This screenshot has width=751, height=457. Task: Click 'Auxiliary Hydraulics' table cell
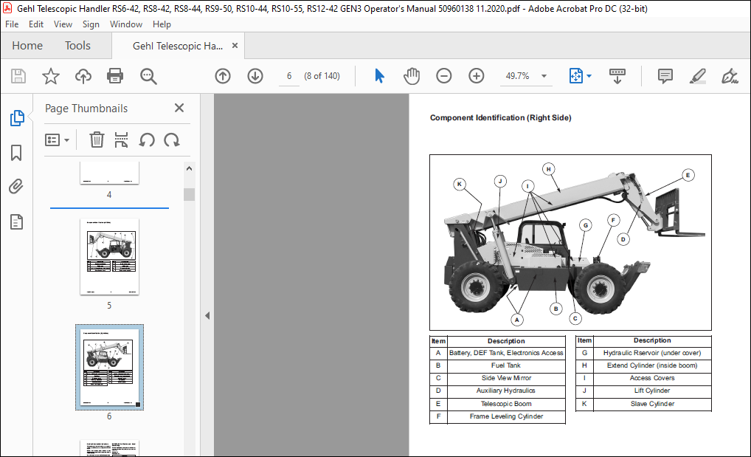(x=506, y=391)
